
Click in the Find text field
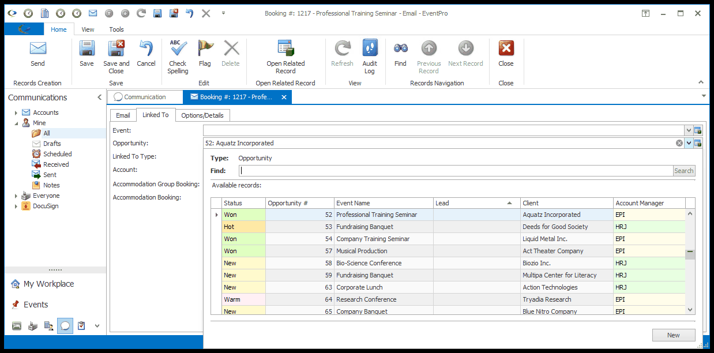click(456, 171)
